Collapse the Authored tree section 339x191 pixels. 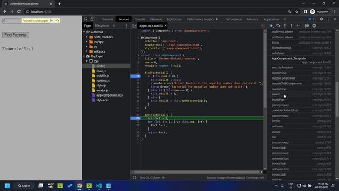click(84, 32)
